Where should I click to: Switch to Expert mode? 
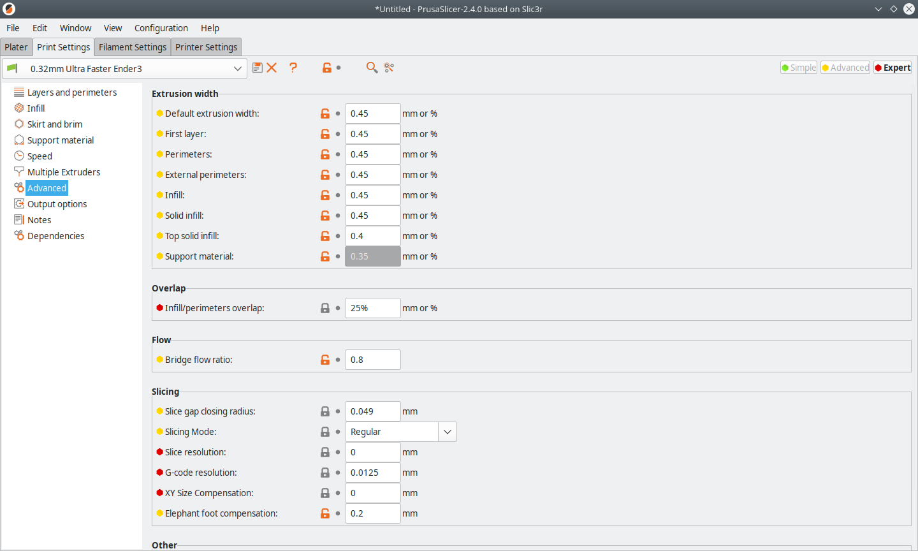892,68
